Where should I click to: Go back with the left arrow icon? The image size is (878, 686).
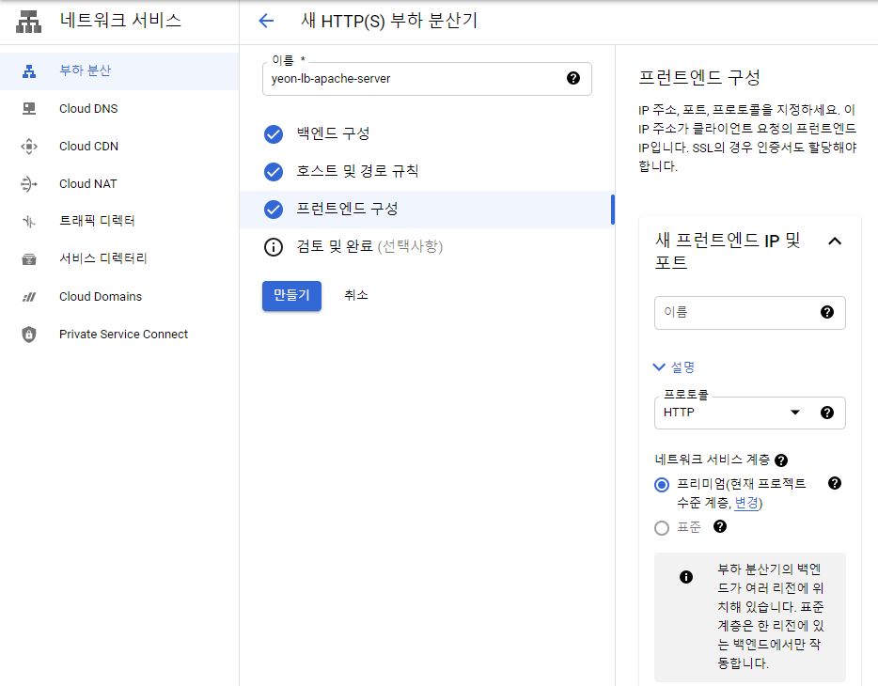tap(267, 22)
